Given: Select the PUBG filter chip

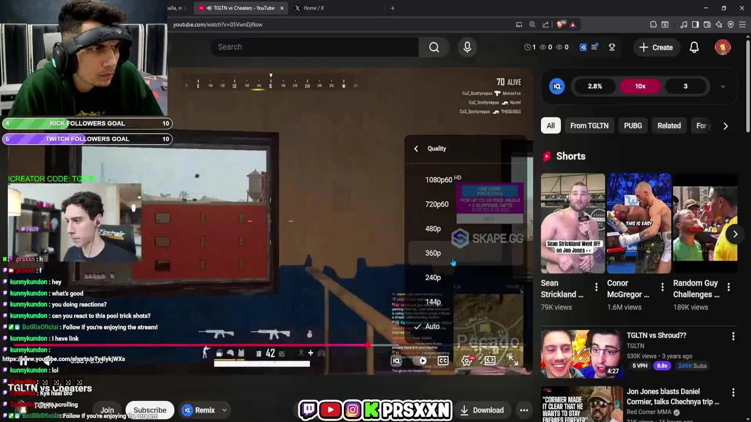Looking at the screenshot, I should coord(632,125).
